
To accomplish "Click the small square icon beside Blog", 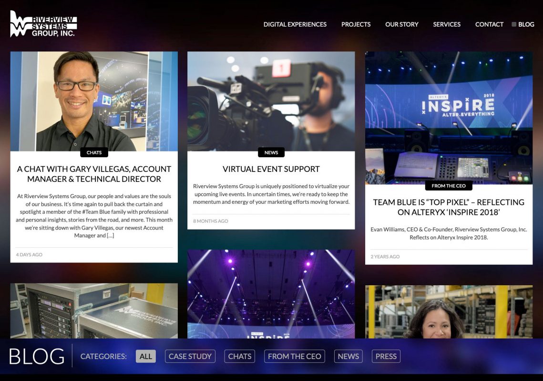I will pos(514,24).
